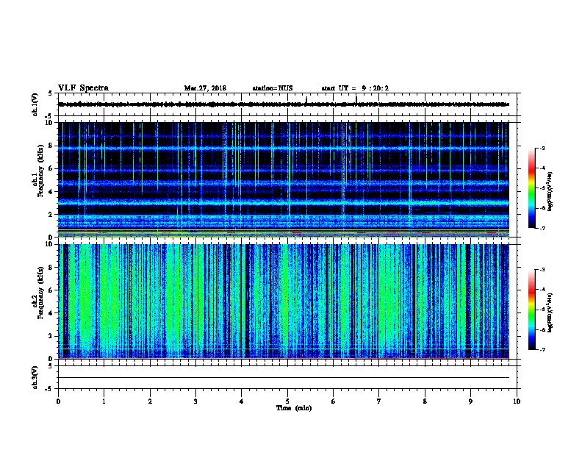Click the ch.2 frequency tick label "6"
This screenshot has height=450, width=582.
point(52,290)
